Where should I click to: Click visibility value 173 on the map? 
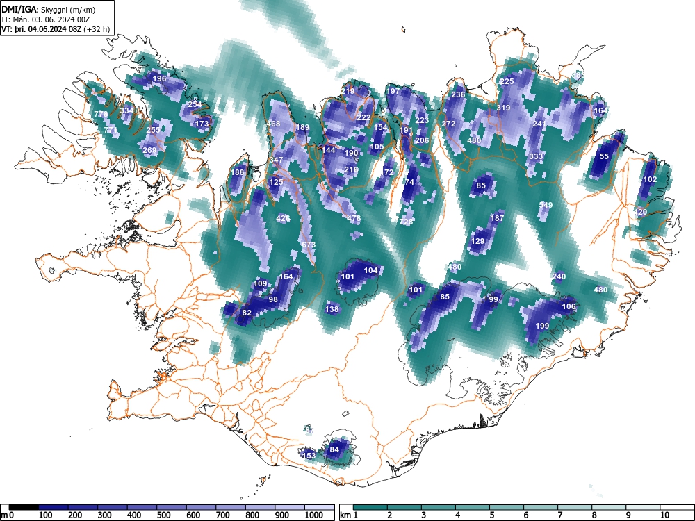pyautogui.click(x=202, y=124)
